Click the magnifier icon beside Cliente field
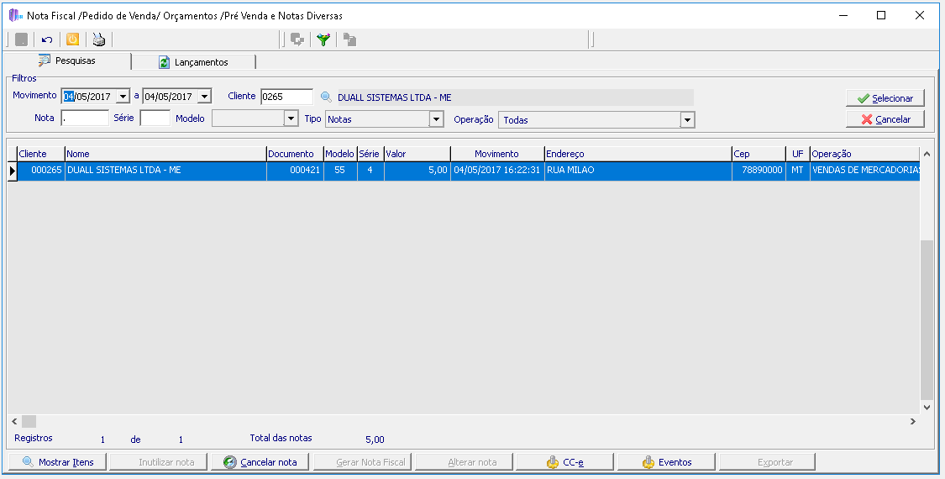The width and height of the screenshot is (945, 479). pyautogui.click(x=326, y=97)
